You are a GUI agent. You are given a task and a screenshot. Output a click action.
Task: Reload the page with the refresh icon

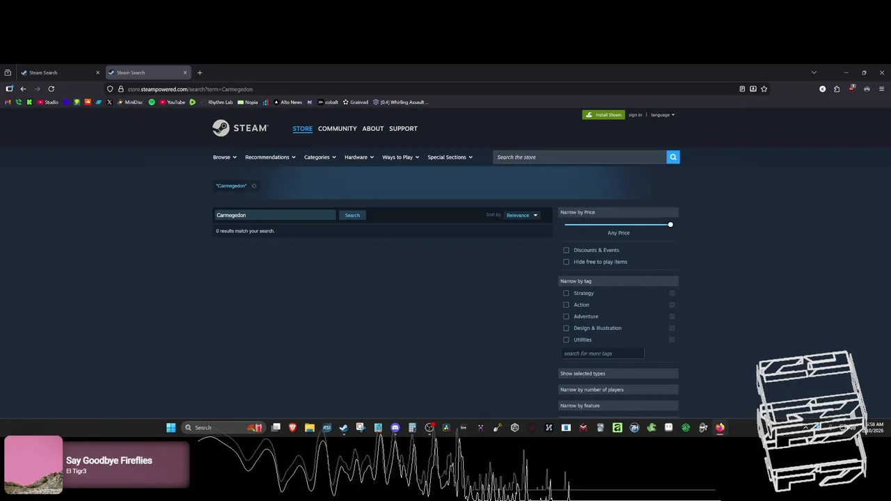tap(51, 89)
